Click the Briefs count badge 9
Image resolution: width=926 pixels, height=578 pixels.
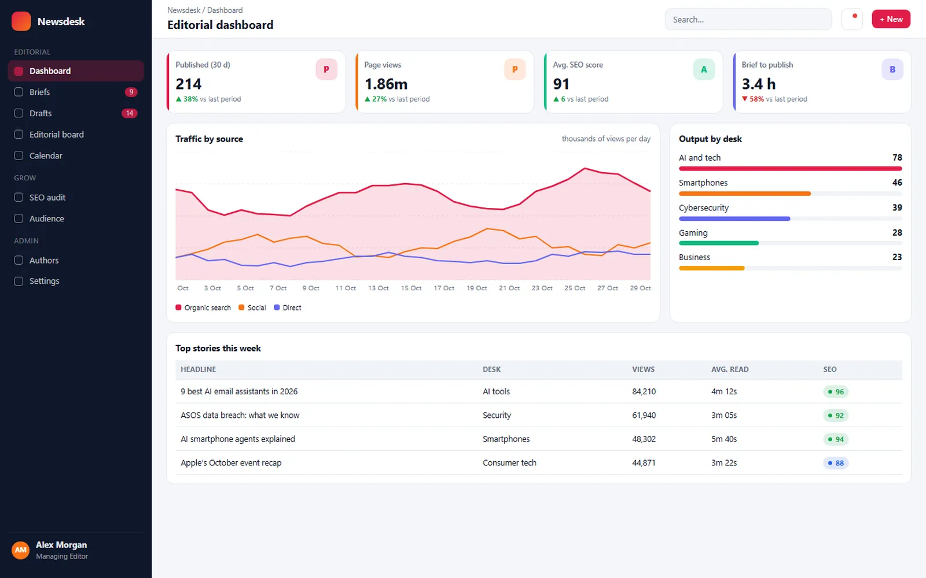click(131, 92)
